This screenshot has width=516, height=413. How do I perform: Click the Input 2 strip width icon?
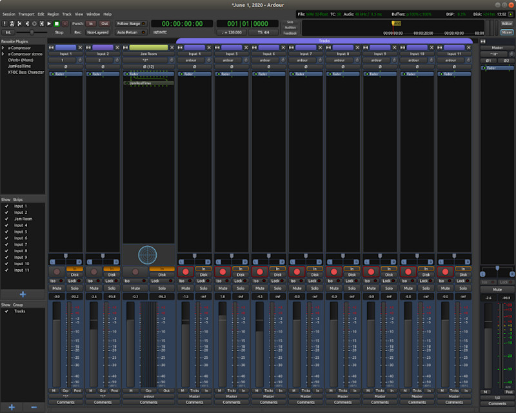(88, 47)
